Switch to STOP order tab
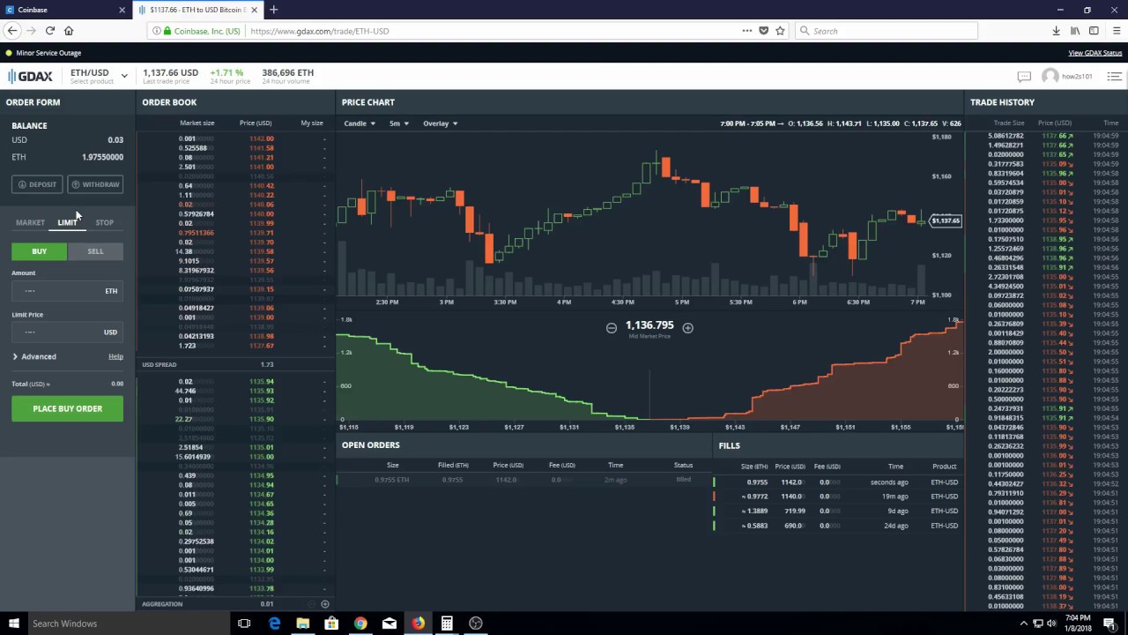This screenshot has height=635, width=1128. pyautogui.click(x=104, y=222)
